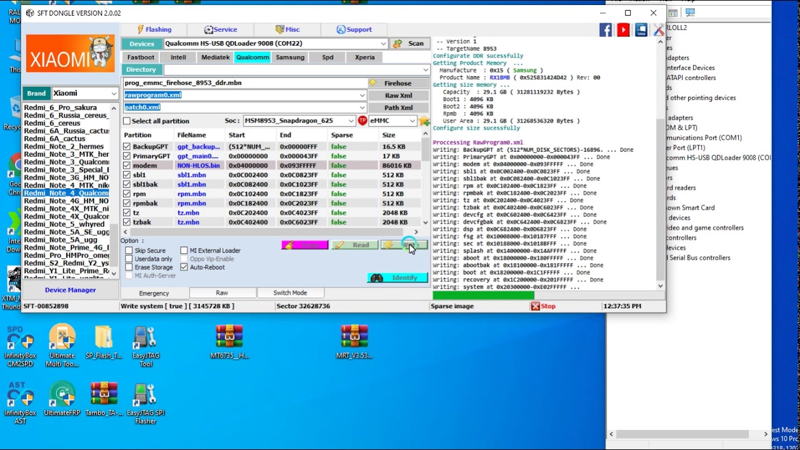800x450 pixels.
Task: Click the prog_emmc_firehose_8953_ddr.mbn field
Action: 244,83
